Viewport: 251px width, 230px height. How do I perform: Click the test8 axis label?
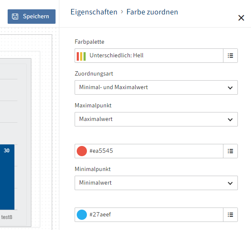[x=7, y=217]
